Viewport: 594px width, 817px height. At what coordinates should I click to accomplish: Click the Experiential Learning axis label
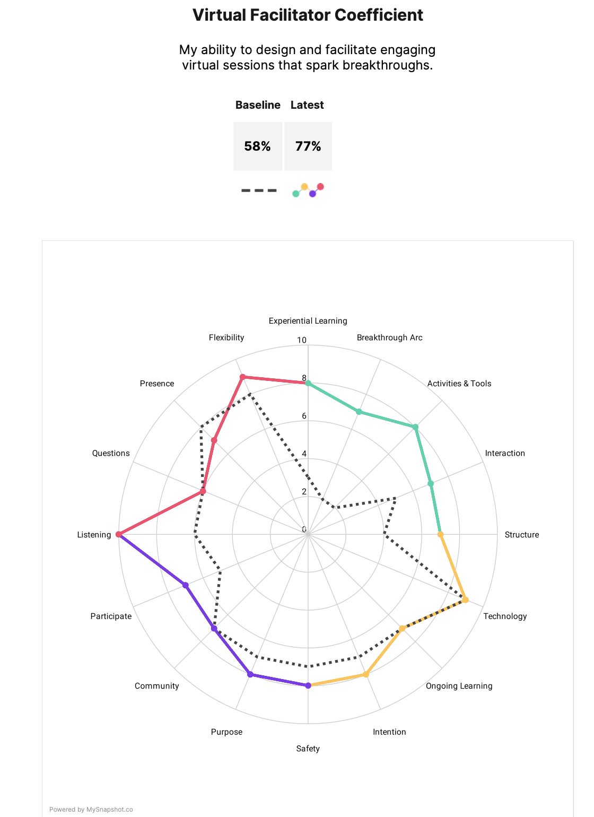point(308,321)
